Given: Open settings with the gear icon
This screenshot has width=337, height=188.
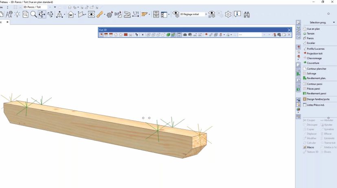Looking at the screenshot, I should 228,14.
